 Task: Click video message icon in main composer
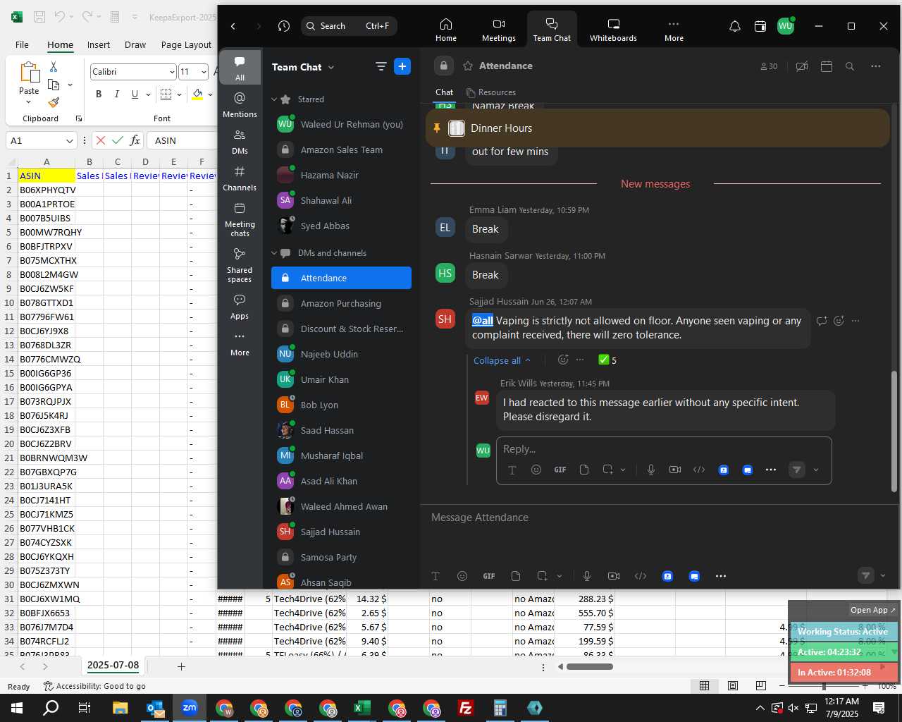tap(614, 576)
